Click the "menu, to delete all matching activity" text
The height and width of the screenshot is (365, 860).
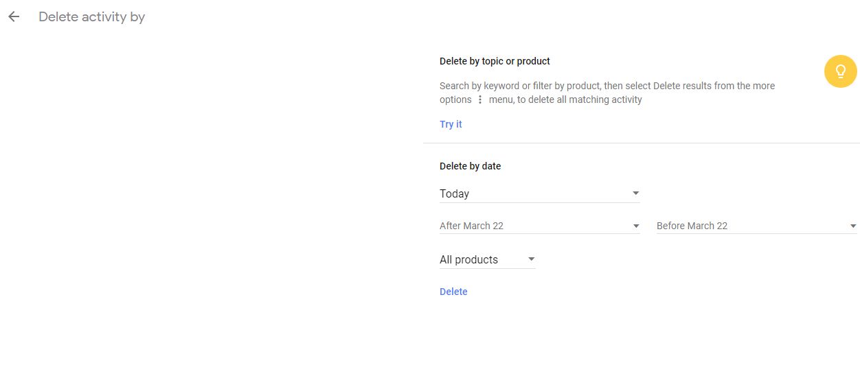tap(565, 99)
